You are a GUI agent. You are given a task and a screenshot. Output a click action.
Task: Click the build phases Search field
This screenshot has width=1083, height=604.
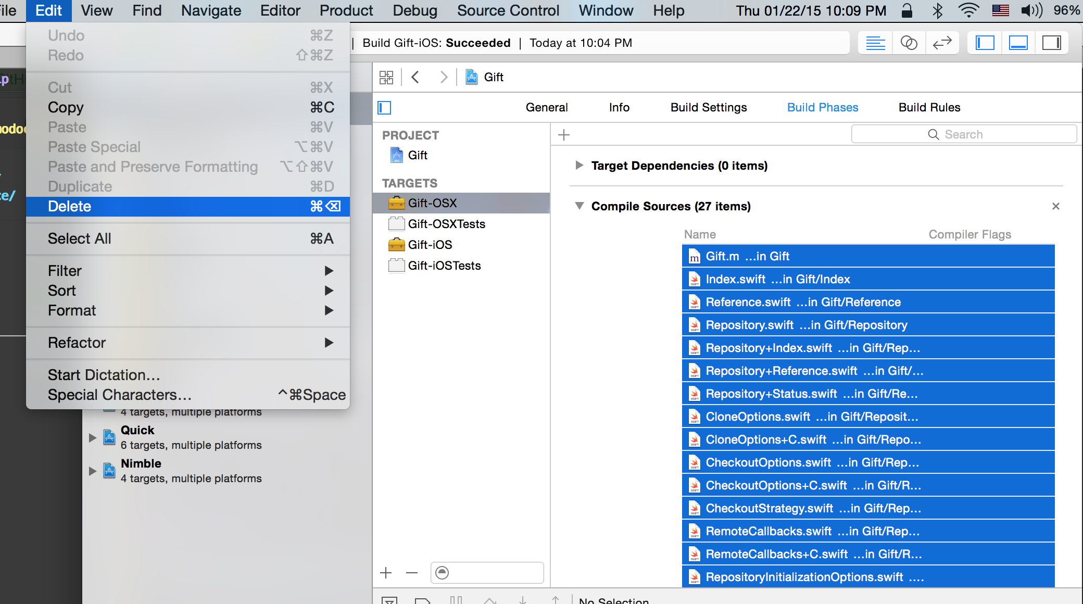point(963,134)
